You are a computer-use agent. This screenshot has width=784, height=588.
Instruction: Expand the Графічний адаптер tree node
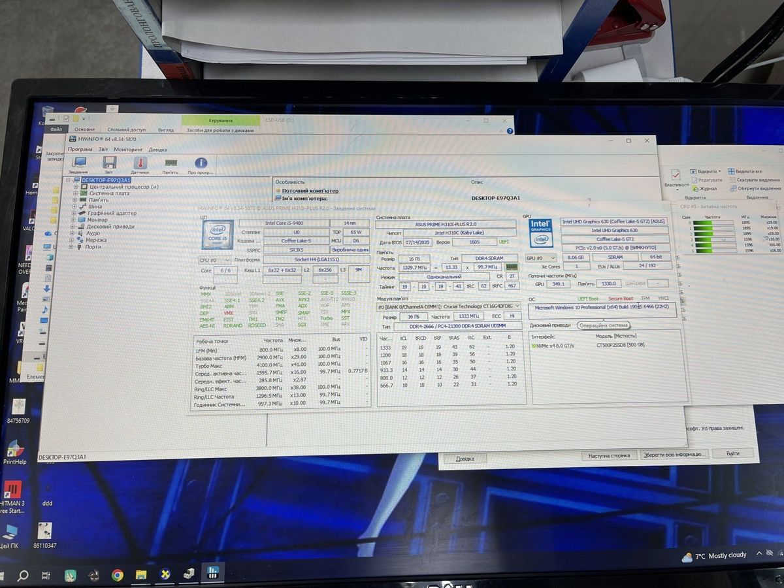(x=74, y=213)
